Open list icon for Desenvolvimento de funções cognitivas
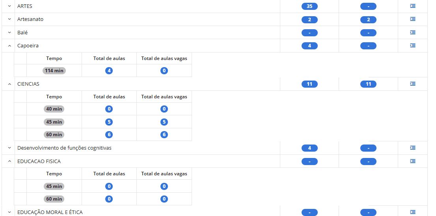Viewport: 436px width, 216px height. (413, 148)
